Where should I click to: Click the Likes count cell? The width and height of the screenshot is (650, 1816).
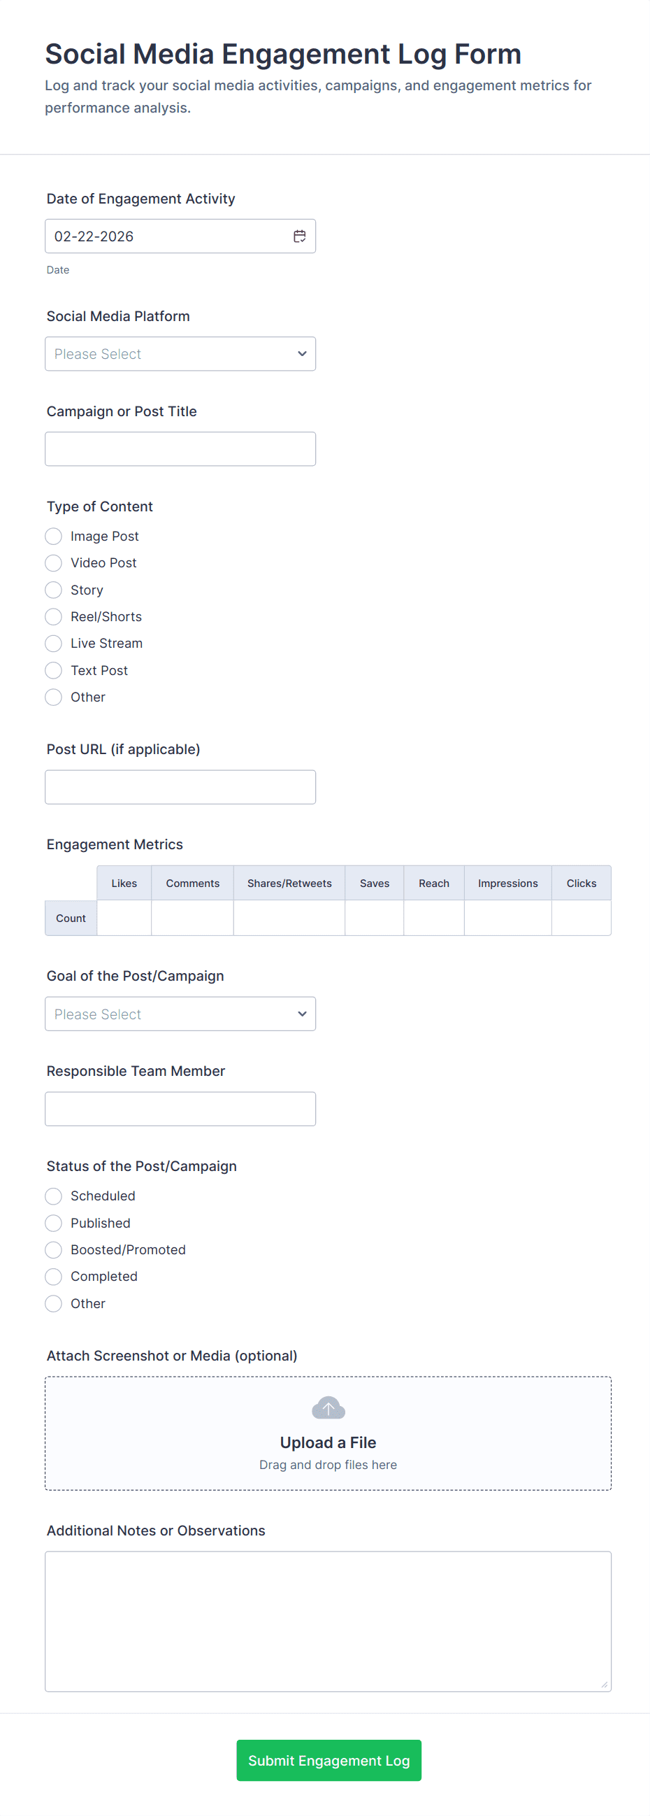[x=124, y=918]
